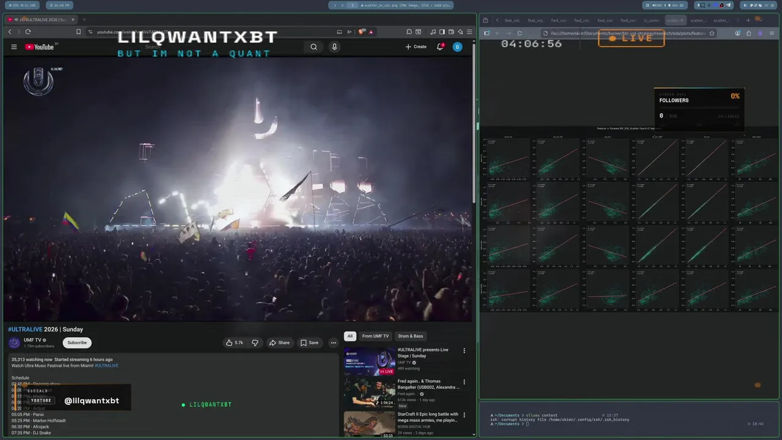
Task: Open the YouTube hamburger guide menu
Action: pos(14,47)
